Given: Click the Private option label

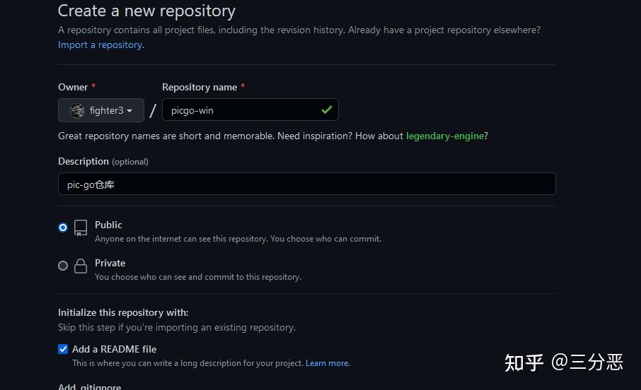Looking at the screenshot, I should point(110,263).
